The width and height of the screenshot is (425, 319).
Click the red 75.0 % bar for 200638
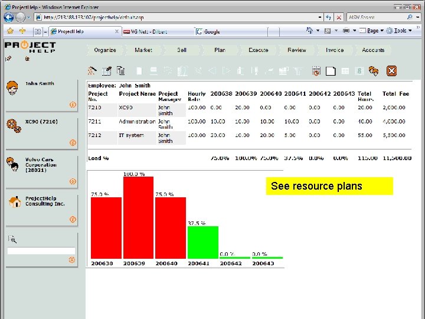point(106,228)
